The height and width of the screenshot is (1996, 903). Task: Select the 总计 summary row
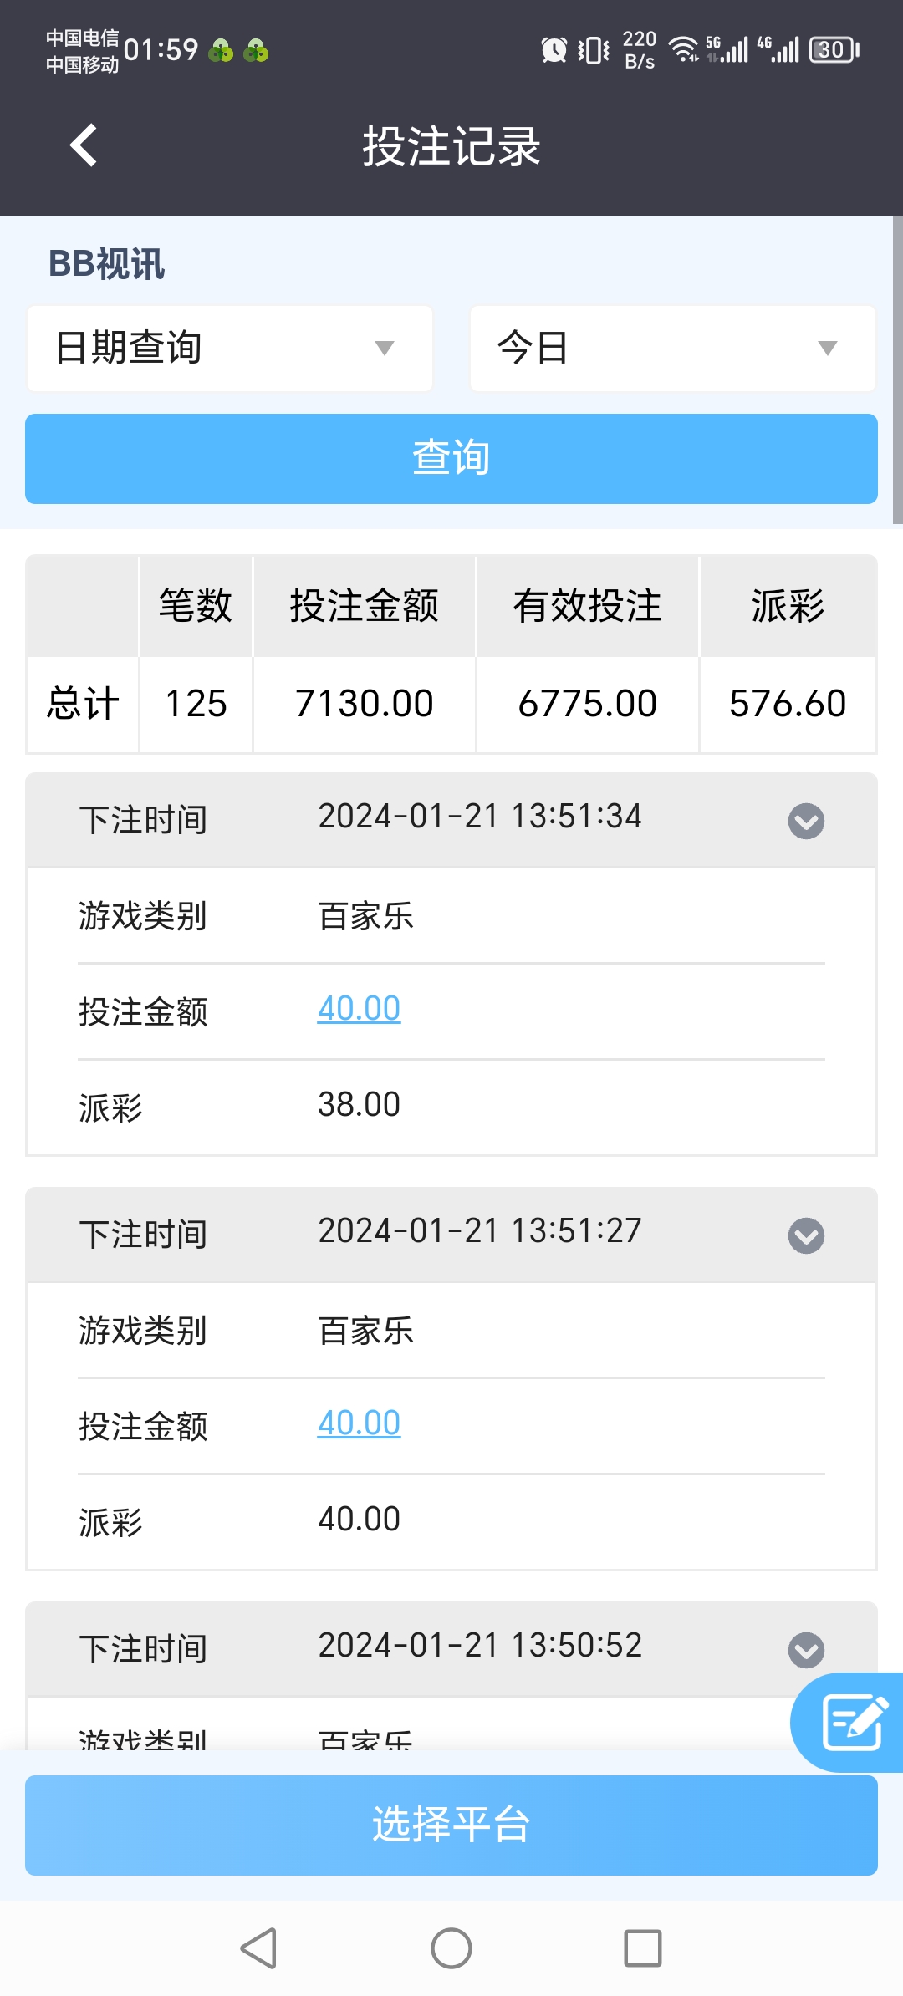[451, 705]
